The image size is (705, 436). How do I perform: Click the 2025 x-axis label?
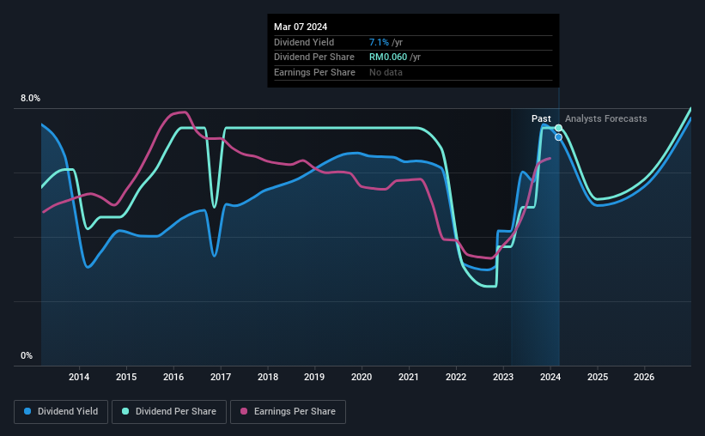[x=598, y=377]
